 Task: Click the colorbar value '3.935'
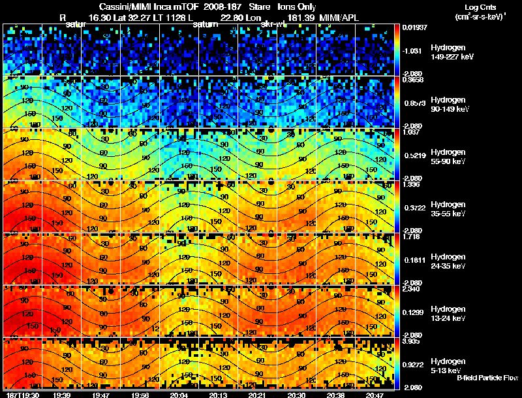click(411, 341)
